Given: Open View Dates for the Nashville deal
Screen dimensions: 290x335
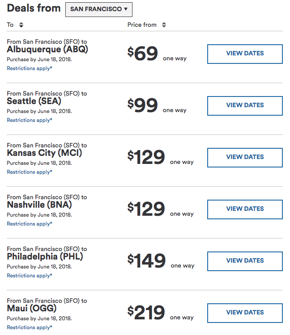Looking at the screenshot, I should pos(245,209).
